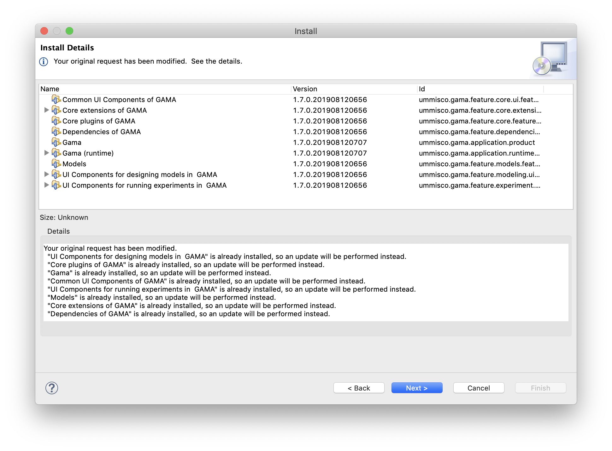Zoom the window with the green button
612x451 pixels.
[69, 31]
